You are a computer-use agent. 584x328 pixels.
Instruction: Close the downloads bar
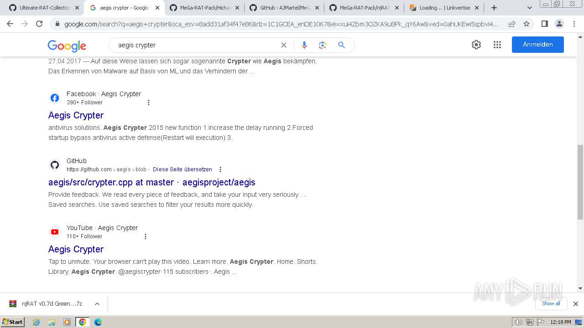coord(576,304)
